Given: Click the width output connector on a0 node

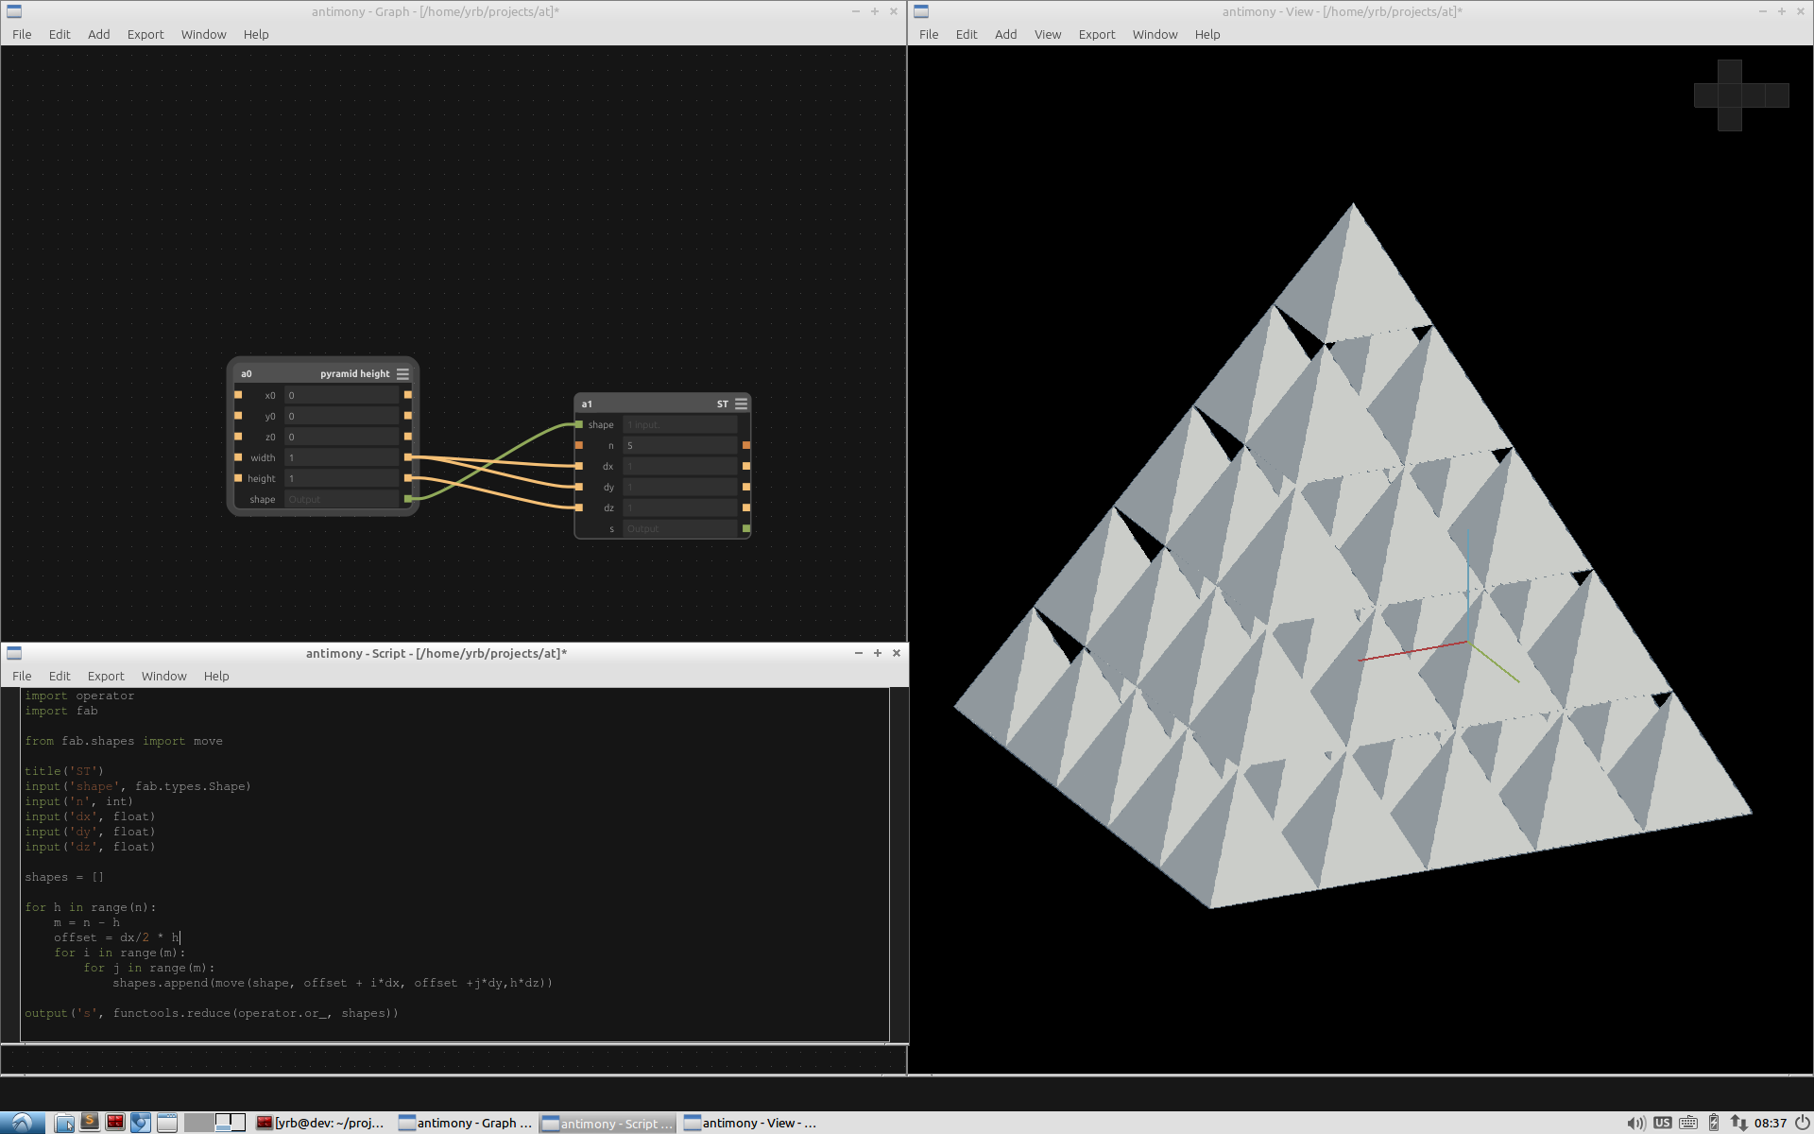Looking at the screenshot, I should coord(408,457).
